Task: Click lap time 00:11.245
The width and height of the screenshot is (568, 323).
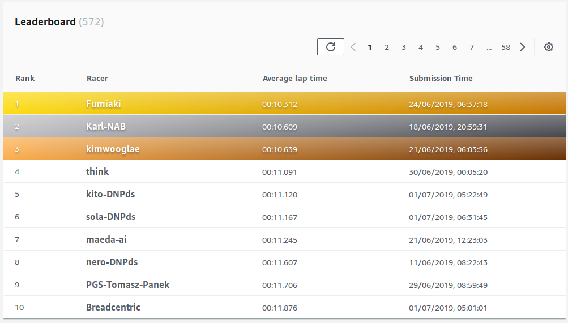Action: click(x=280, y=240)
